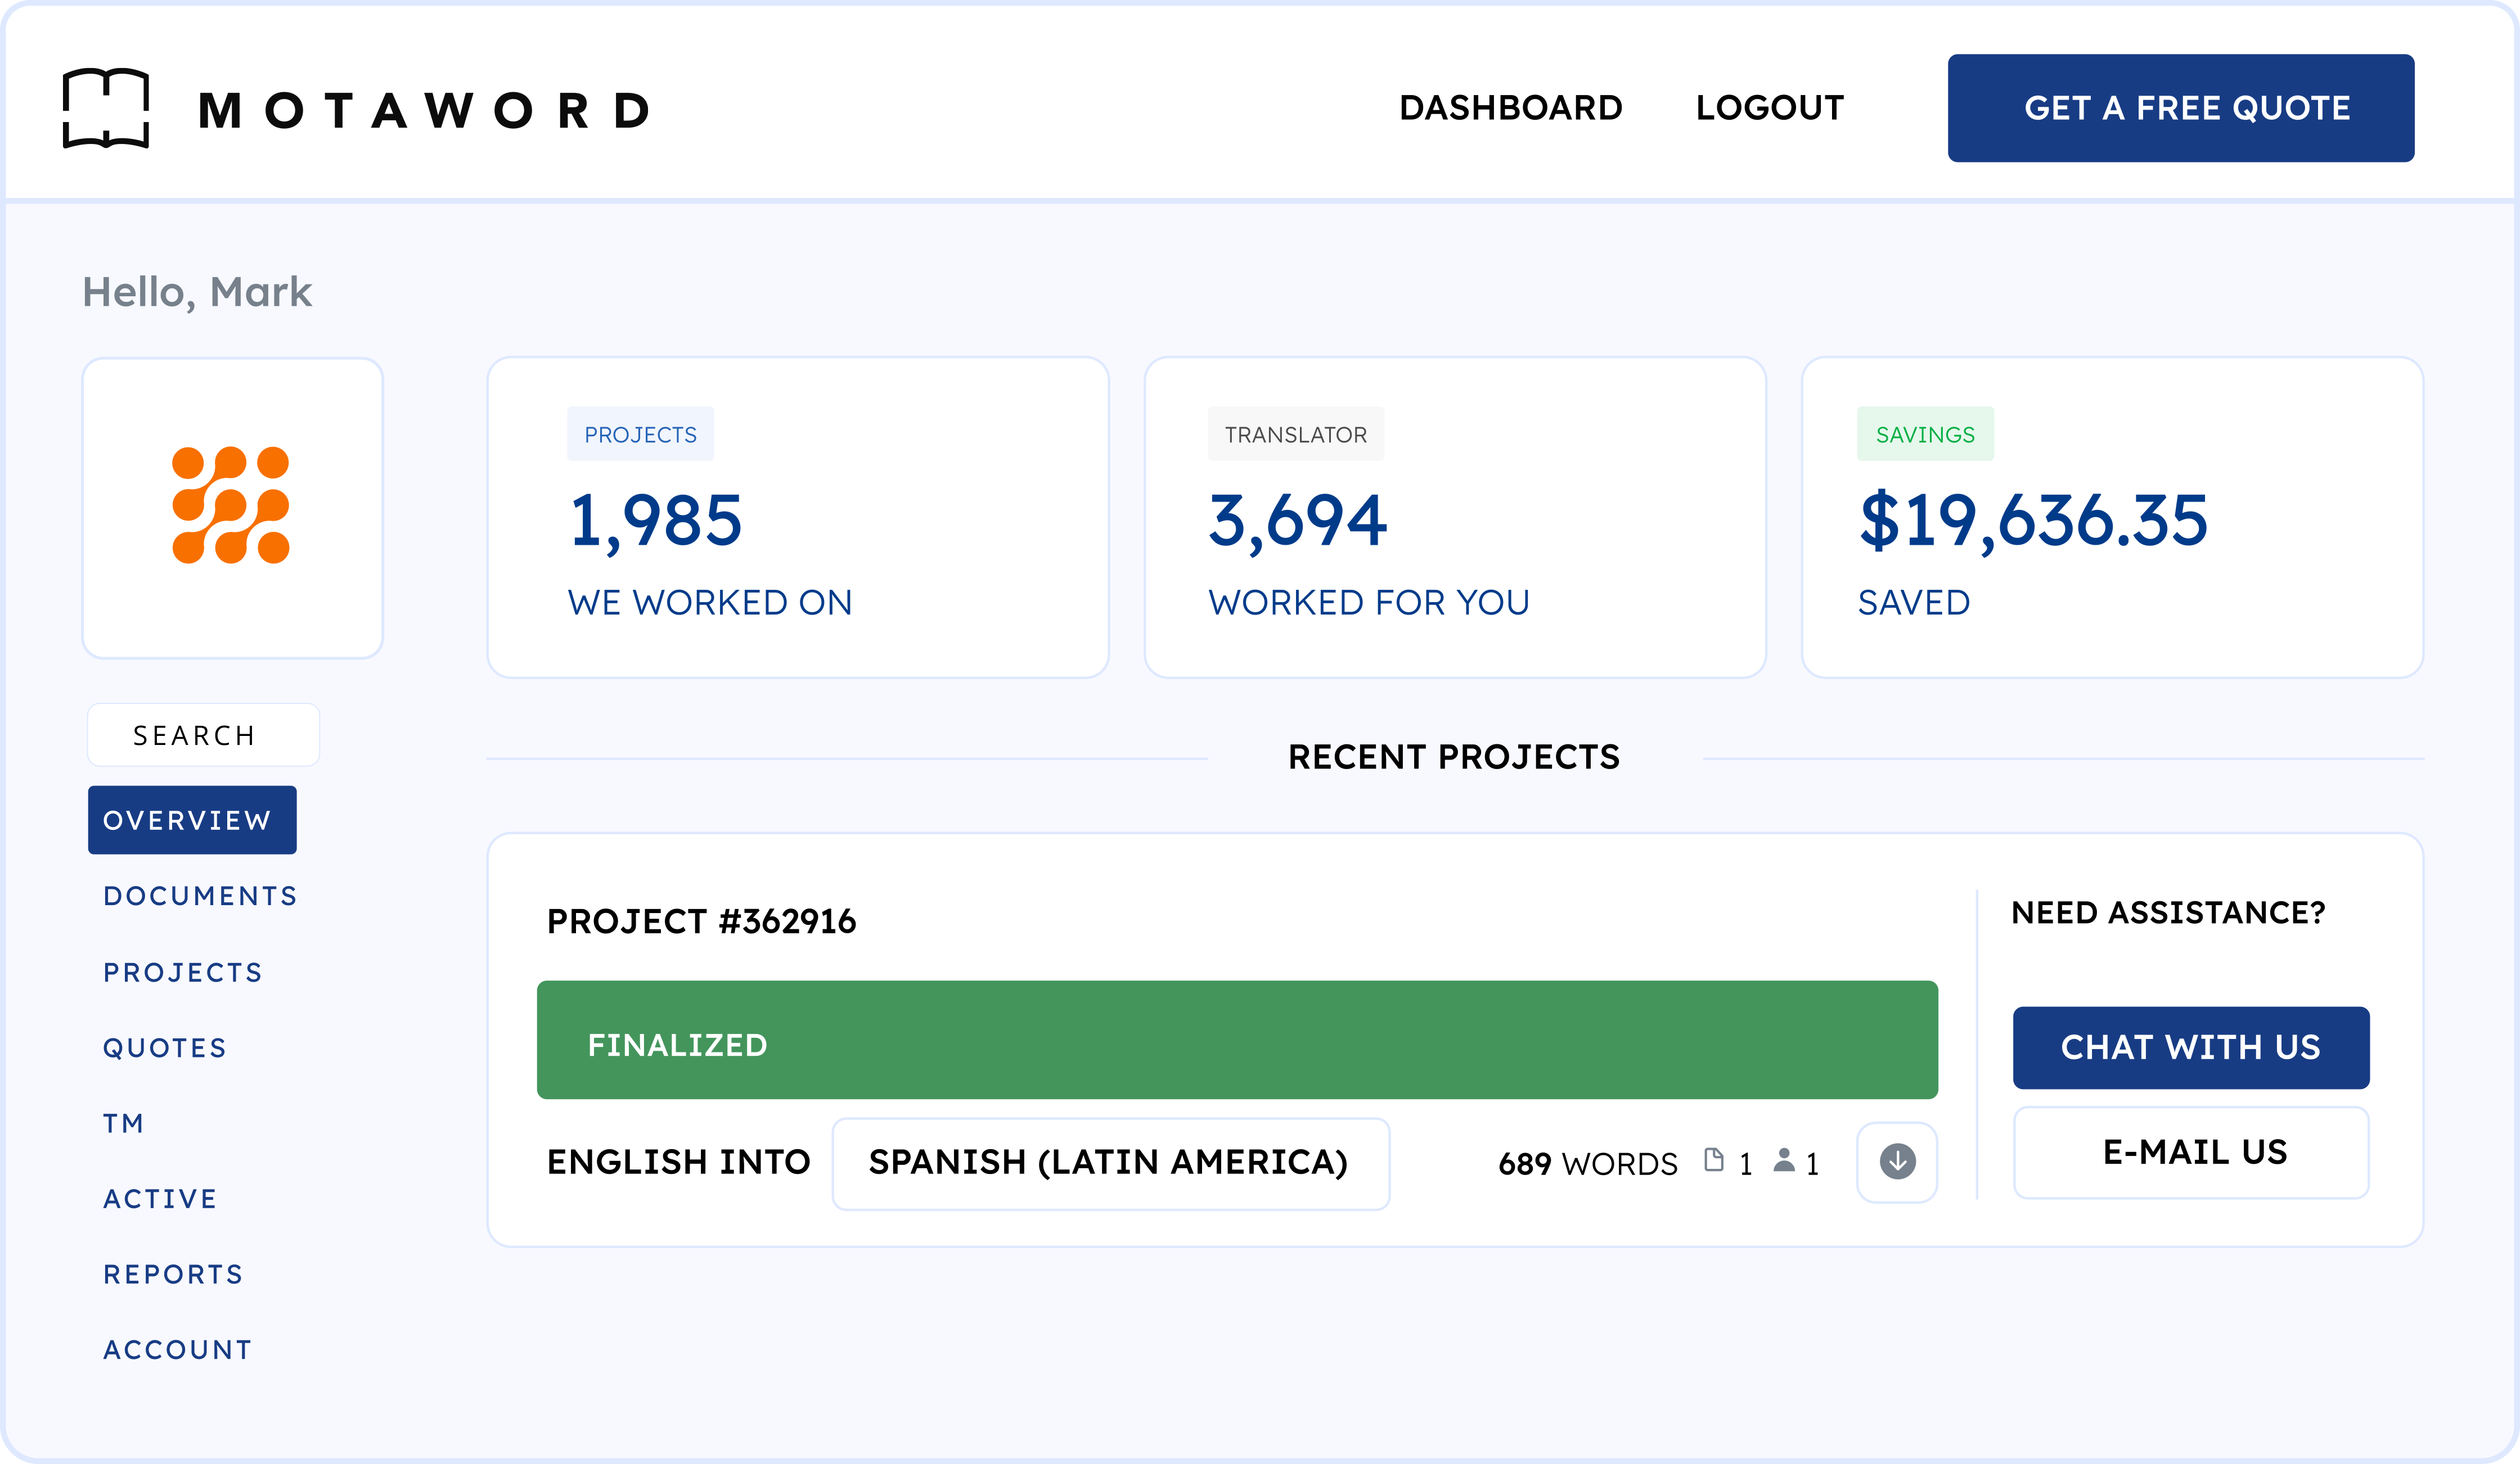The width and height of the screenshot is (2520, 1464).
Task: Log out via the Logout link
Action: (x=1770, y=108)
